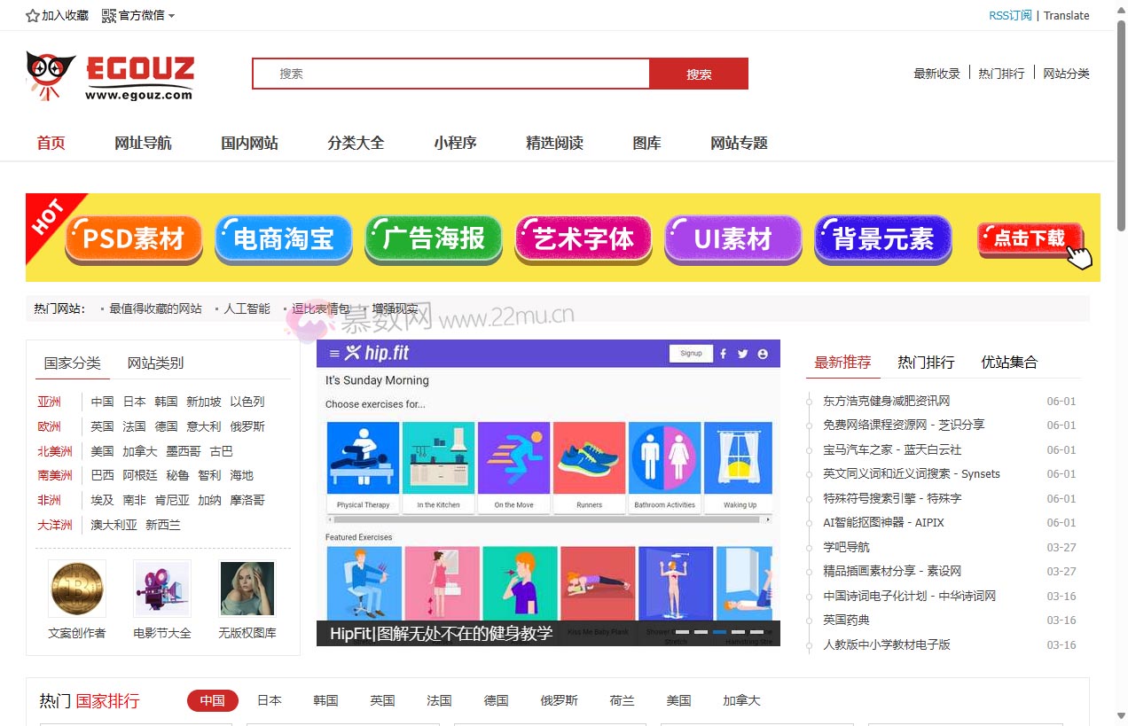This screenshot has height=726, width=1128.
Task: Expand the 官方微信 dropdown arrow
Action: 173,15
